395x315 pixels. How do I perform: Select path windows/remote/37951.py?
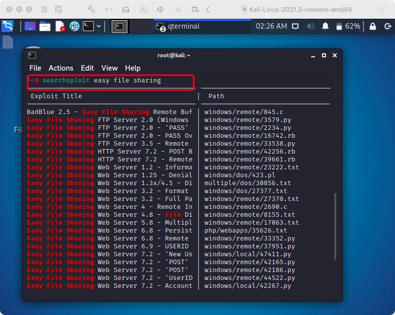pyautogui.click(x=250, y=246)
